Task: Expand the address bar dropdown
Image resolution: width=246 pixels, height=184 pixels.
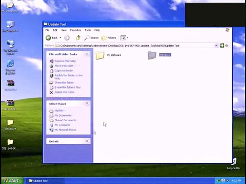Action: tap(216, 45)
